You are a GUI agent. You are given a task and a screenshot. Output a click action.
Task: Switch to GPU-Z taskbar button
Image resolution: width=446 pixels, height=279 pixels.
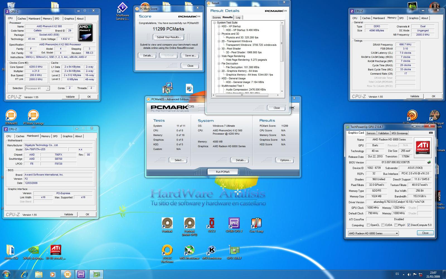click(x=96, y=274)
